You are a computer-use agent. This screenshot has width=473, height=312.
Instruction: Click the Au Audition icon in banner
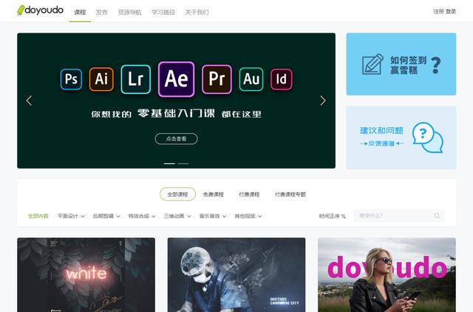[x=251, y=79]
